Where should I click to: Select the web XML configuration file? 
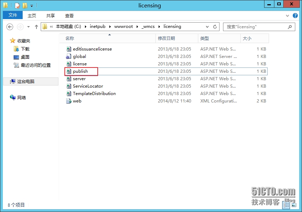coord(77,101)
